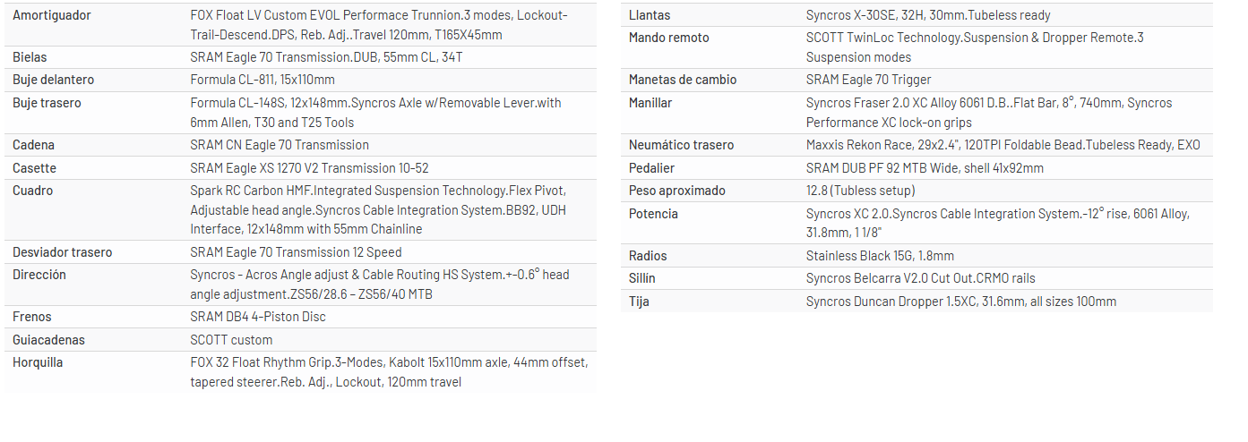Click the Buje trasero row label
The image size is (1248, 442).
click(x=47, y=103)
